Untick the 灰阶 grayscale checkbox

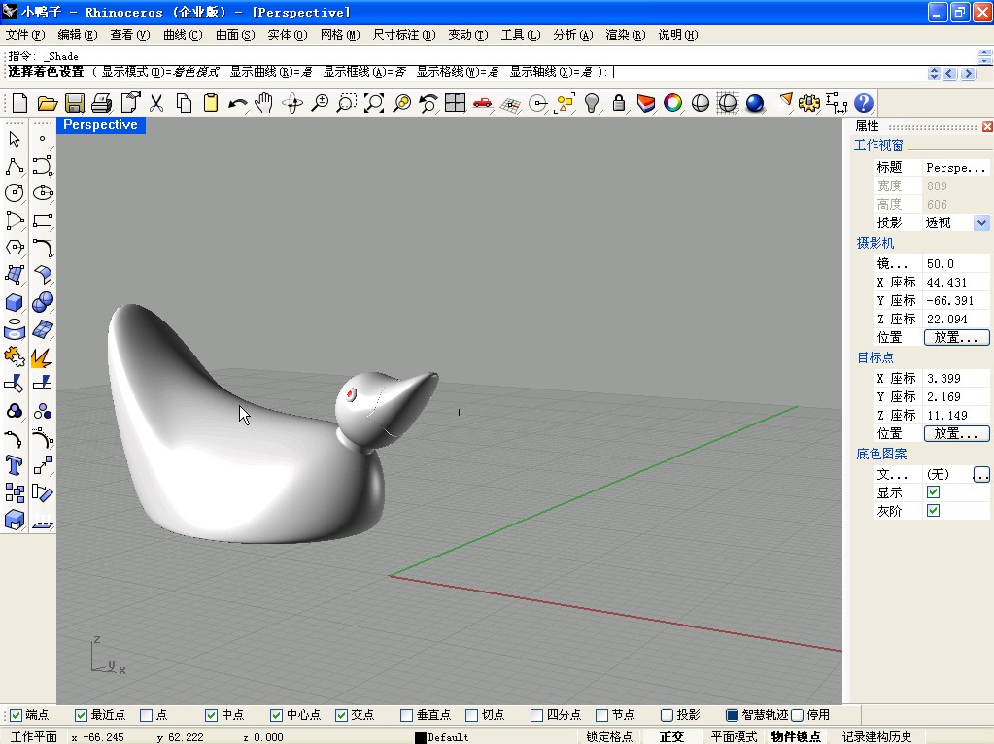coord(933,511)
